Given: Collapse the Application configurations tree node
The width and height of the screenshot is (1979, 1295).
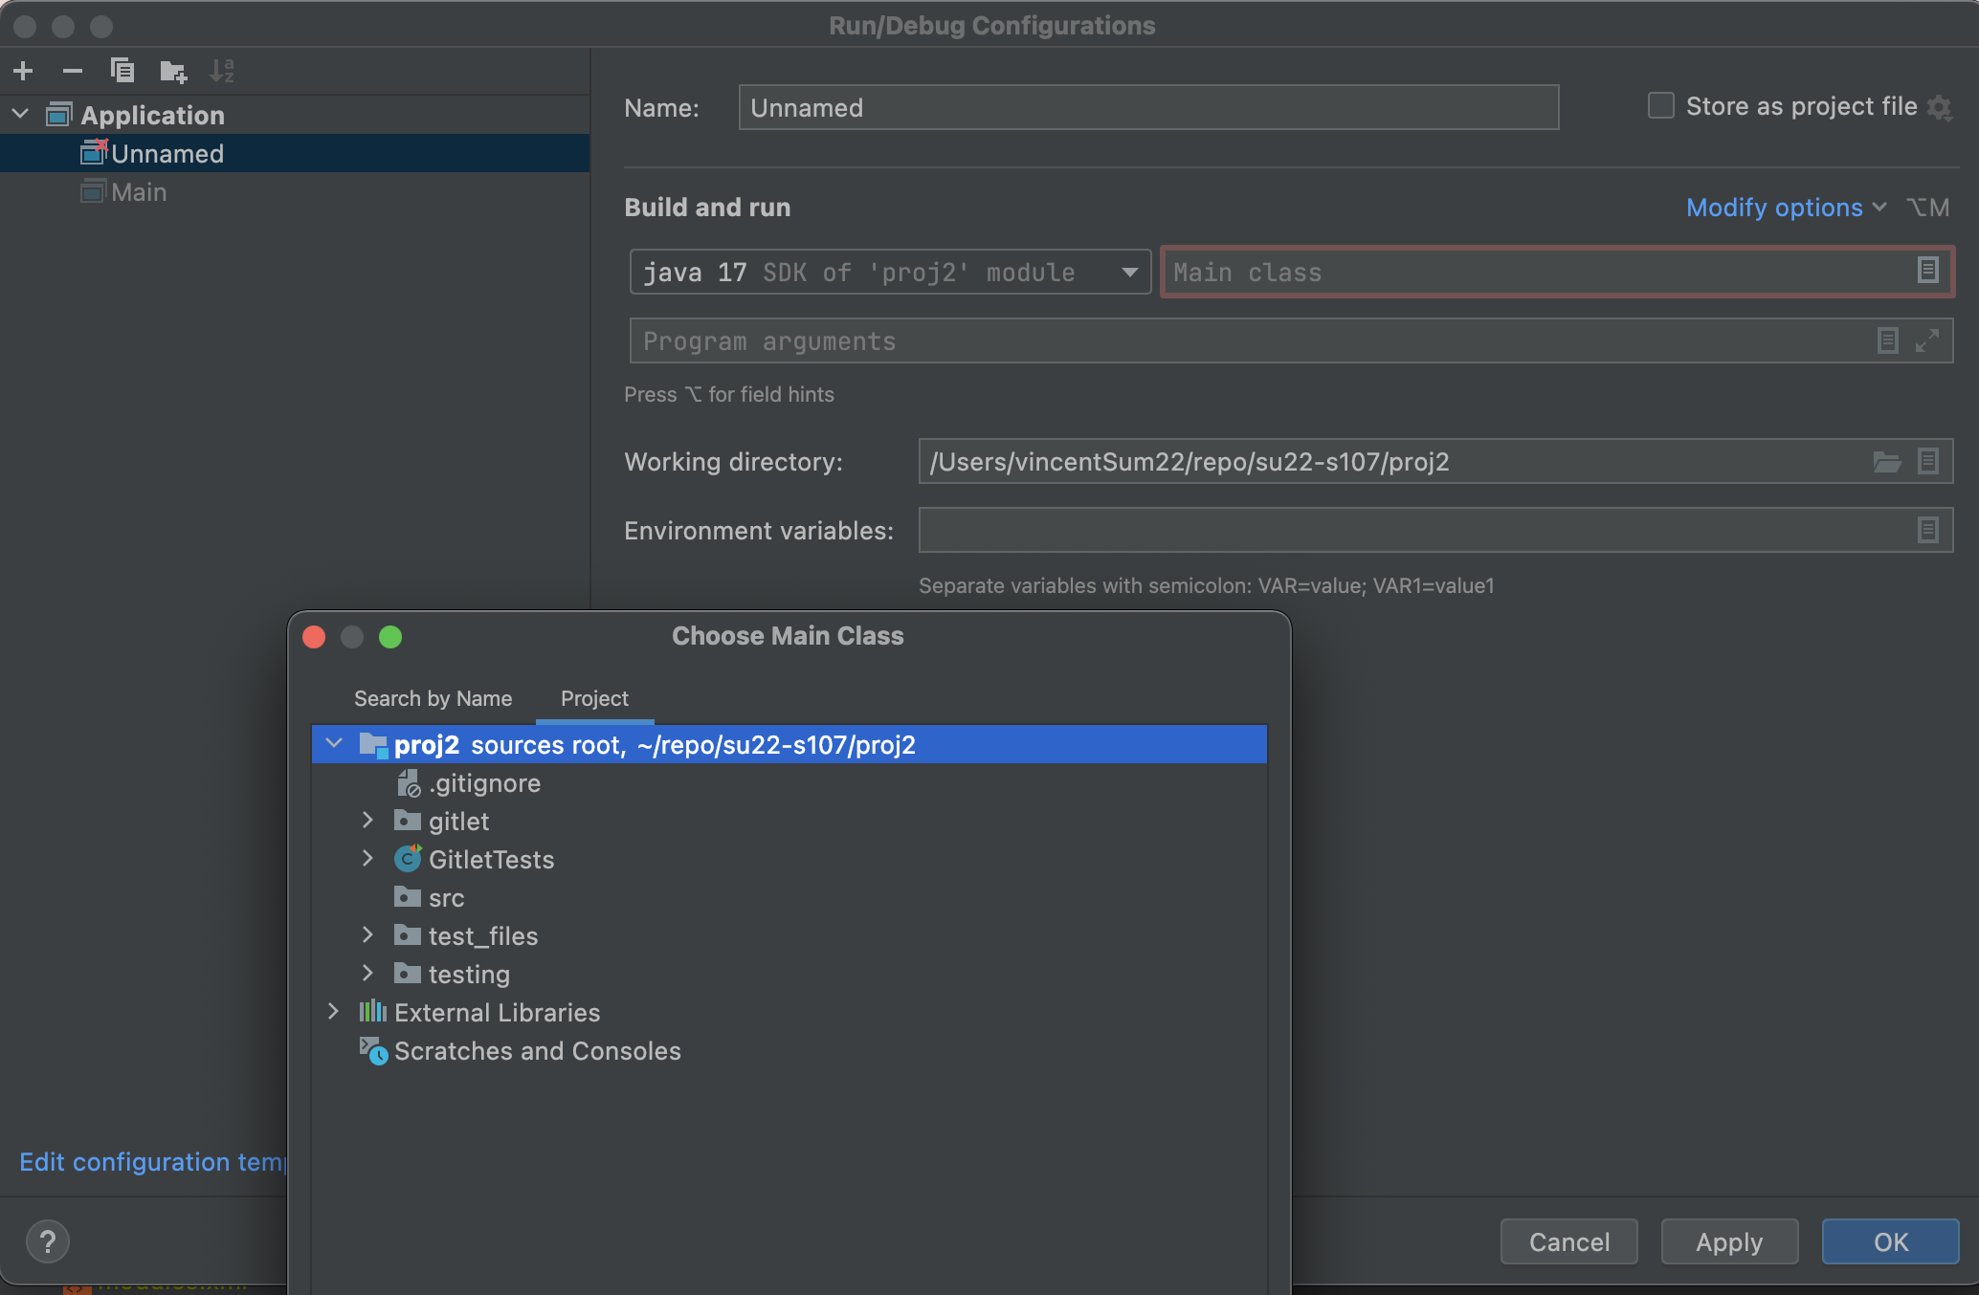Looking at the screenshot, I should [21, 115].
